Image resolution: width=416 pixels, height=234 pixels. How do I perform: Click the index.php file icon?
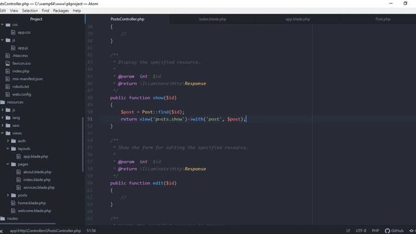point(8,71)
